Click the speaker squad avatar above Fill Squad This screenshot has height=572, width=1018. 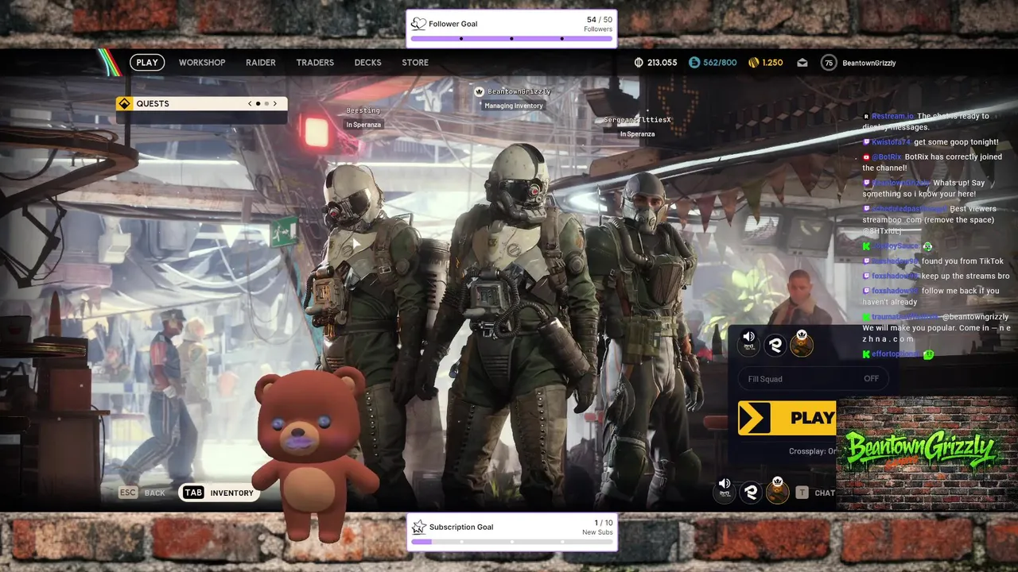[x=748, y=343]
